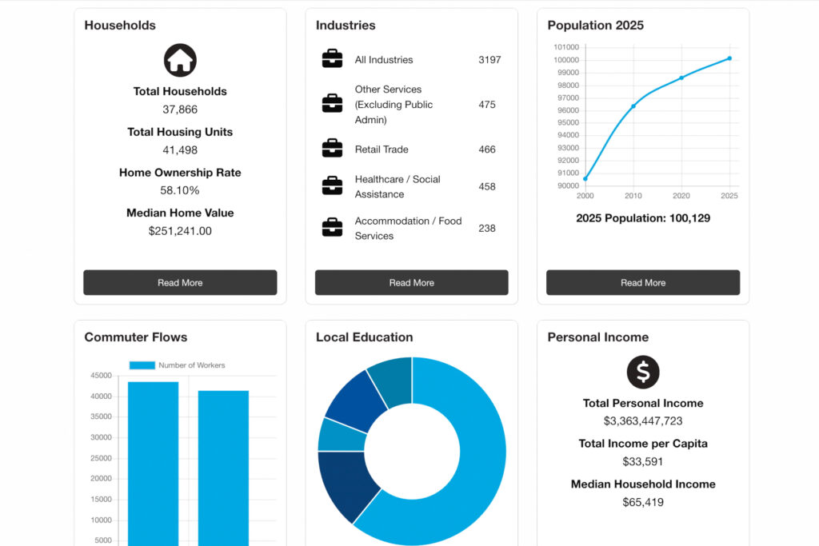
Task: Click briefcase icon for Accommodation / Food Services
Action: click(x=332, y=228)
